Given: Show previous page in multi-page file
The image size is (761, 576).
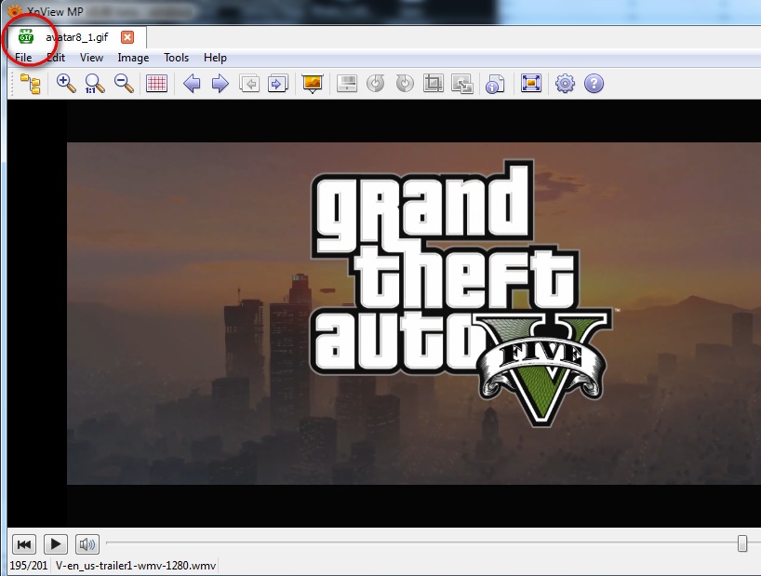Looking at the screenshot, I should (249, 84).
